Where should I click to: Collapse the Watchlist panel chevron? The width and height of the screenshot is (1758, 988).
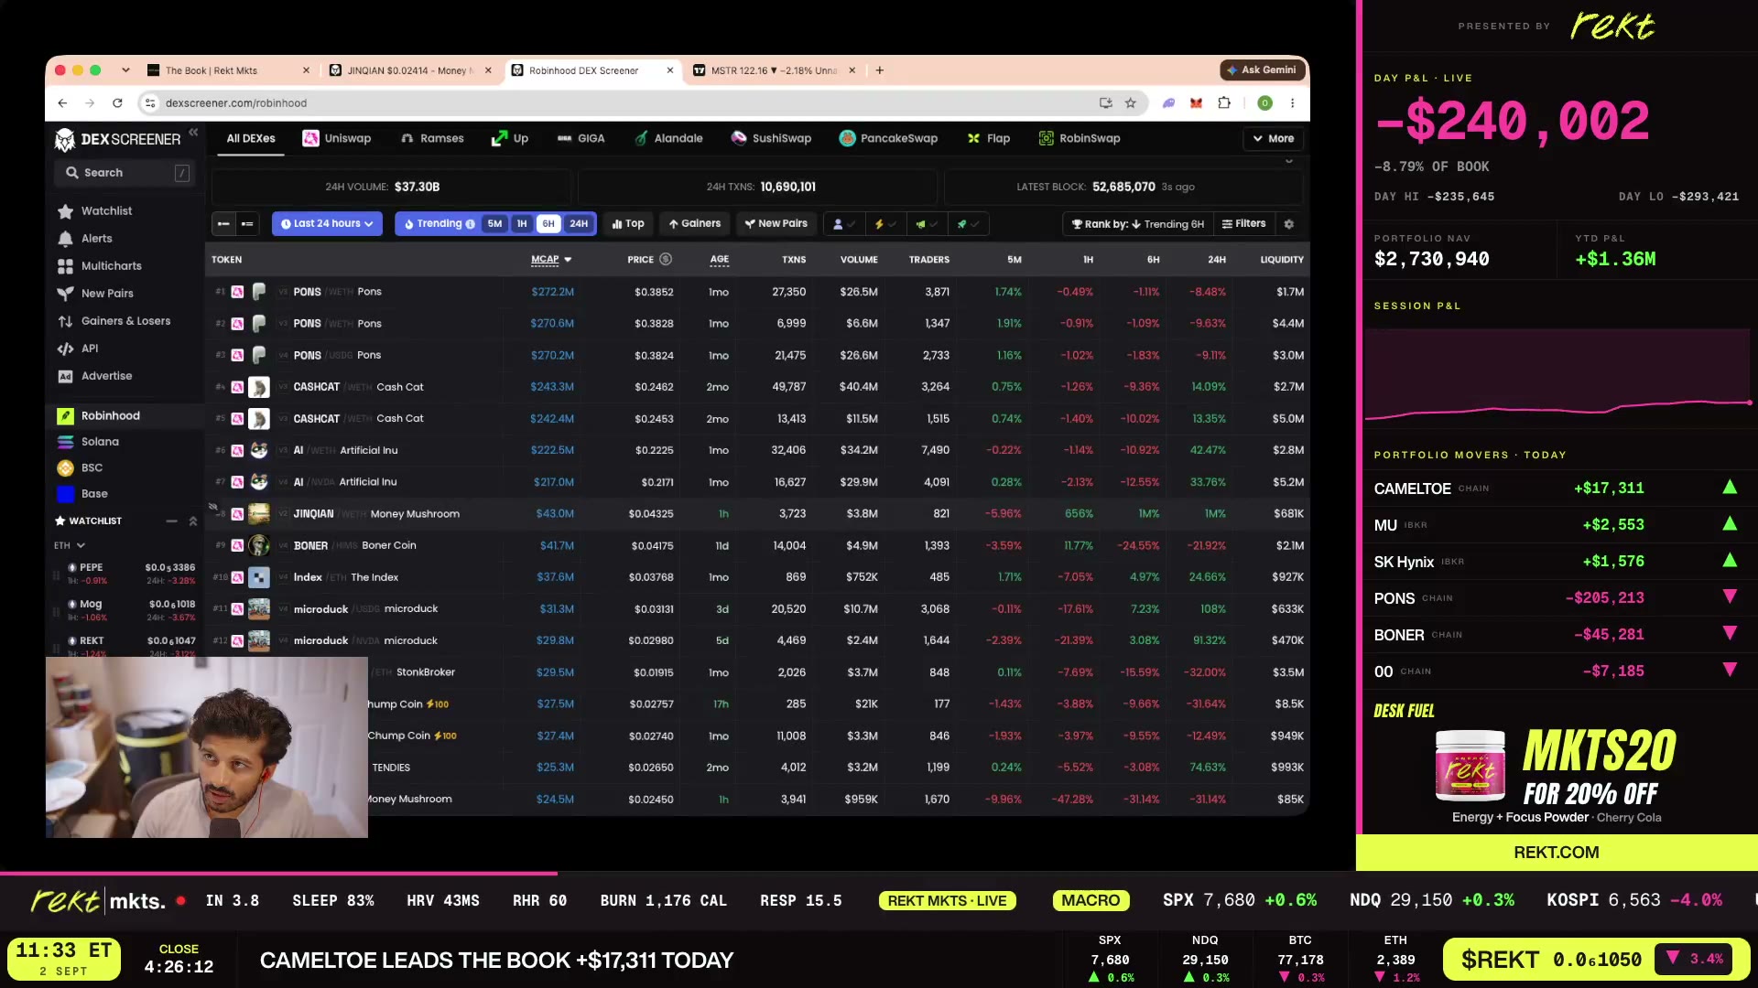193,521
